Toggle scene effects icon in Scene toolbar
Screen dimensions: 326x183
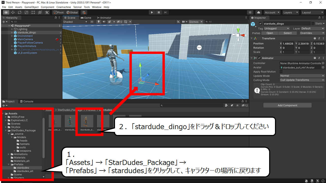pos(110,22)
